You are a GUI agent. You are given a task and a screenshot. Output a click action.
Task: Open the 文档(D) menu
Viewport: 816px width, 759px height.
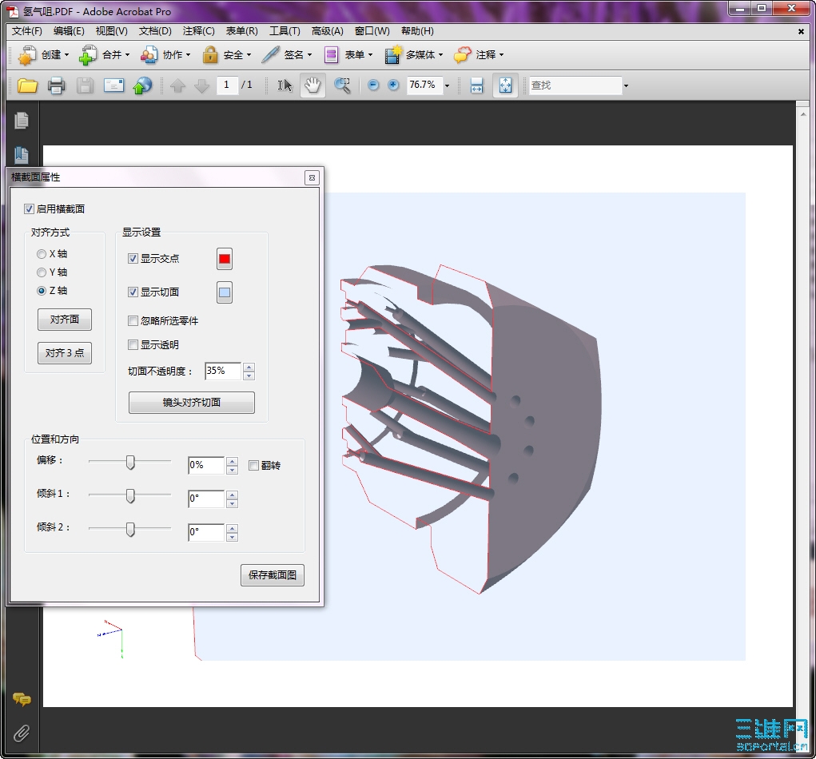click(155, 31)
